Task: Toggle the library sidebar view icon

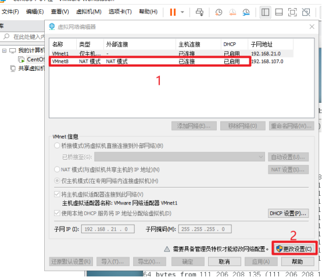Action: pyautogui.click(x=265, y=12)
